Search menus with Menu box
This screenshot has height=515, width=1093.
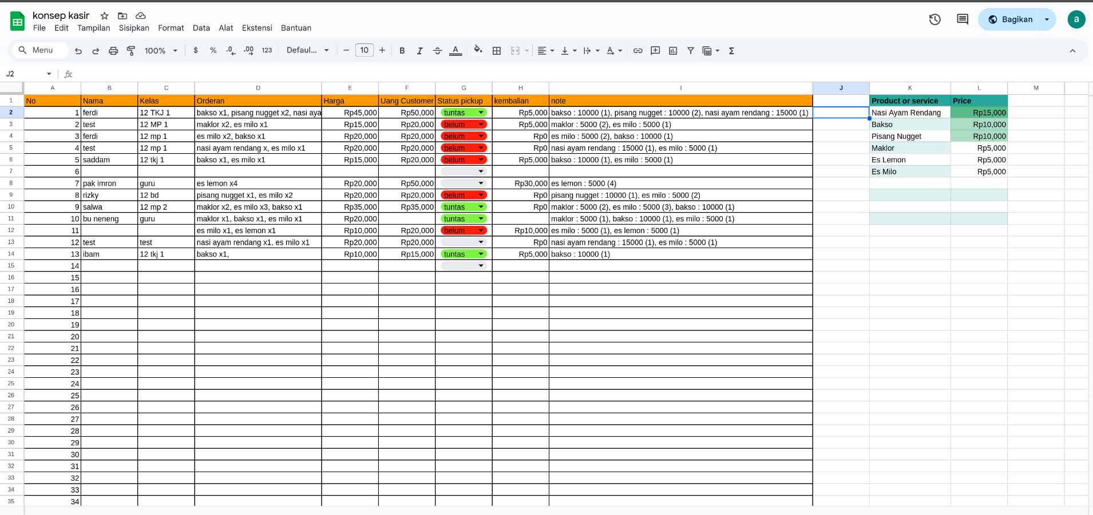[x=39, y=50]
